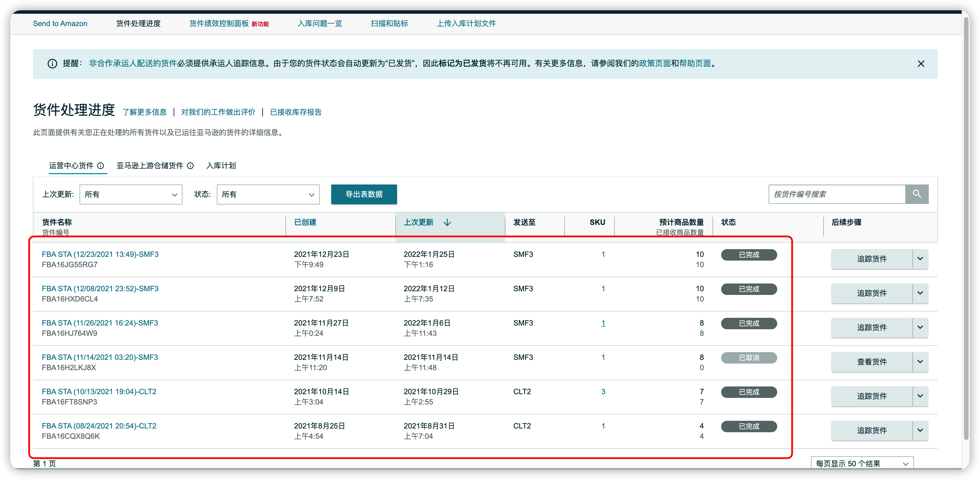Click the page vertical scrollbar
Screen dimensions: 980x480
[966, 228]
